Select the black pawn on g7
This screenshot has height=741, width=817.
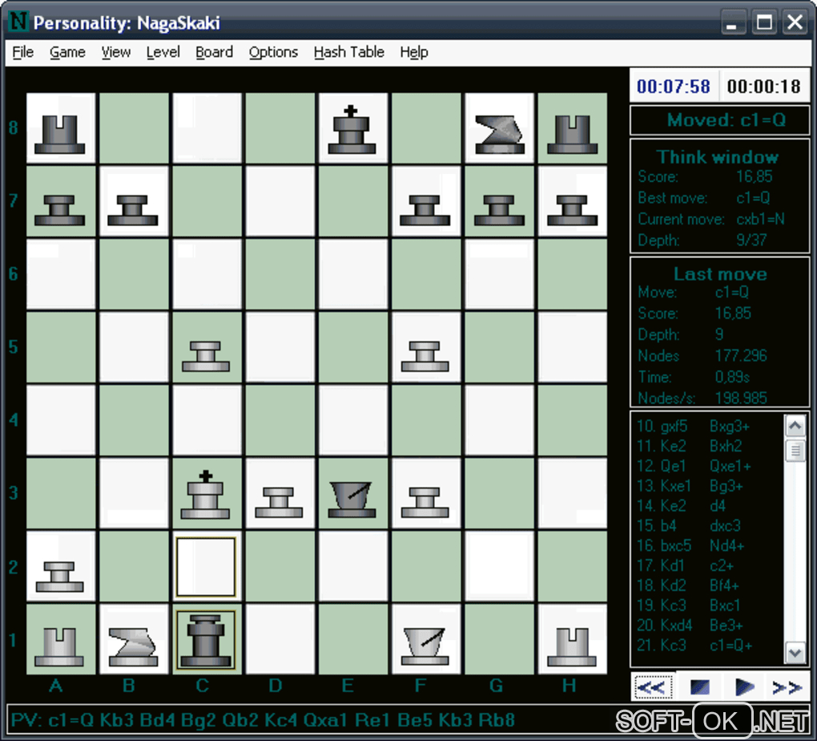tap(499, 210)
